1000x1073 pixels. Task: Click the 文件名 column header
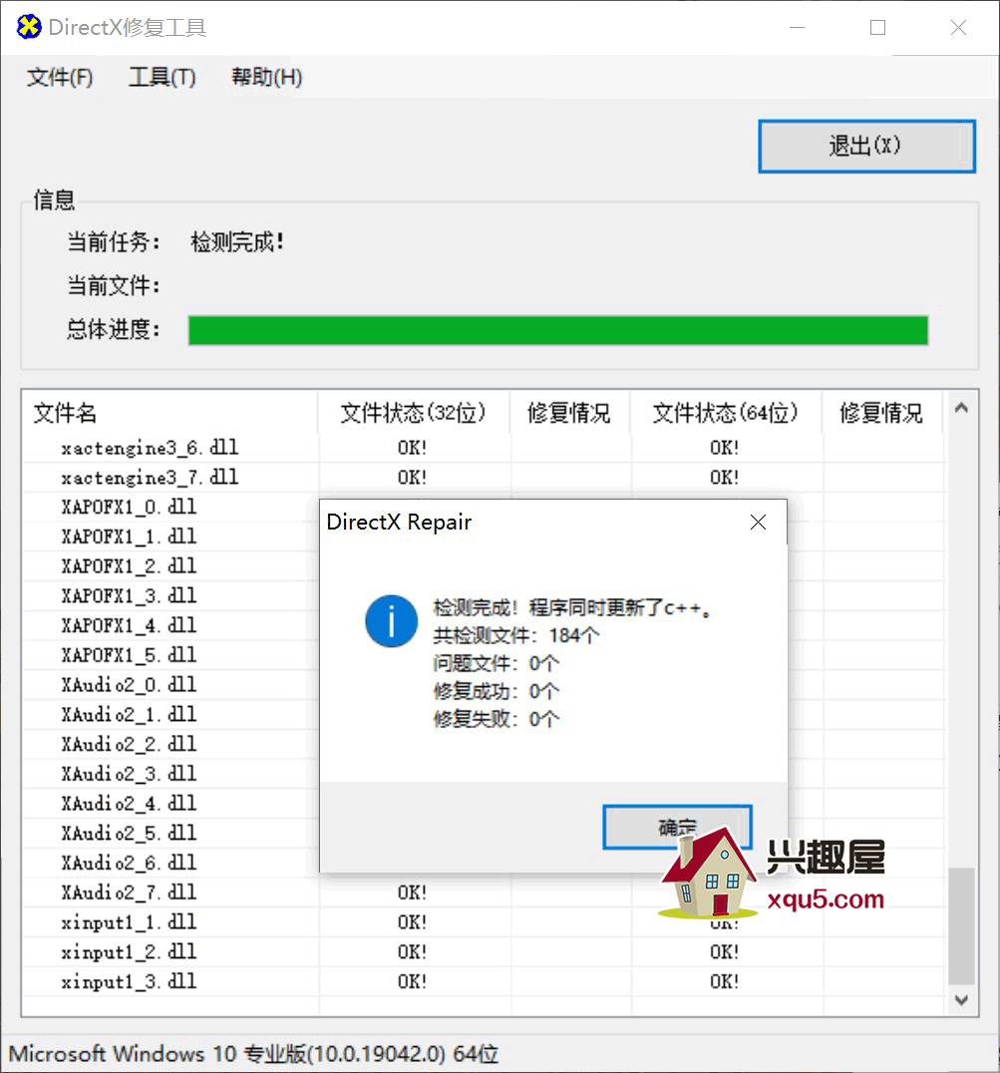pyautogui.click(x=169, y=413)
